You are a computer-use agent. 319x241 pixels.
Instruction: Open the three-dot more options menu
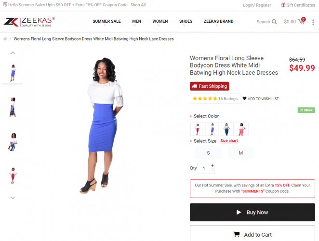click(313, 22)
